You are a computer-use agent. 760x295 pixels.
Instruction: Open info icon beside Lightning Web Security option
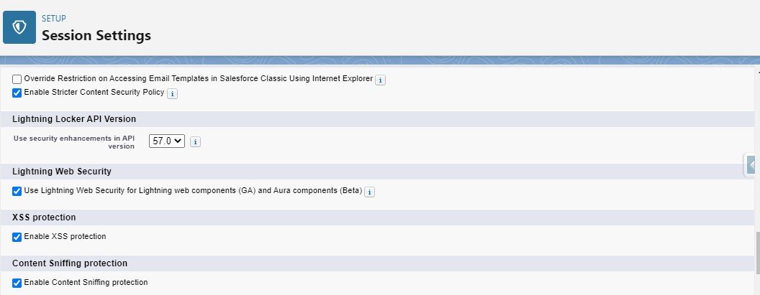[x=370, y=192]
